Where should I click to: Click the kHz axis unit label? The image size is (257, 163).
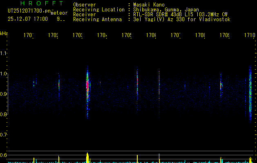pos(4,33)
